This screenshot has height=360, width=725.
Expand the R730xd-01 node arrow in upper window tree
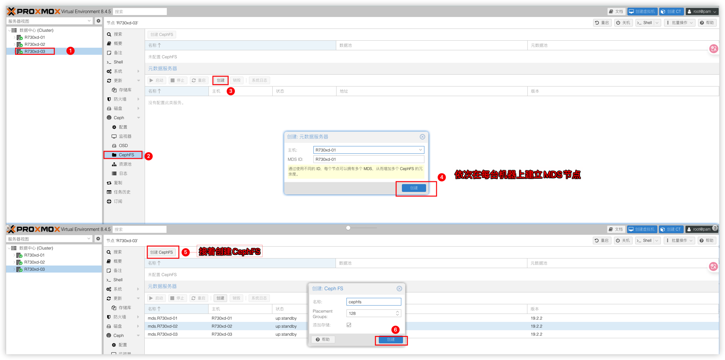(14, 37)
